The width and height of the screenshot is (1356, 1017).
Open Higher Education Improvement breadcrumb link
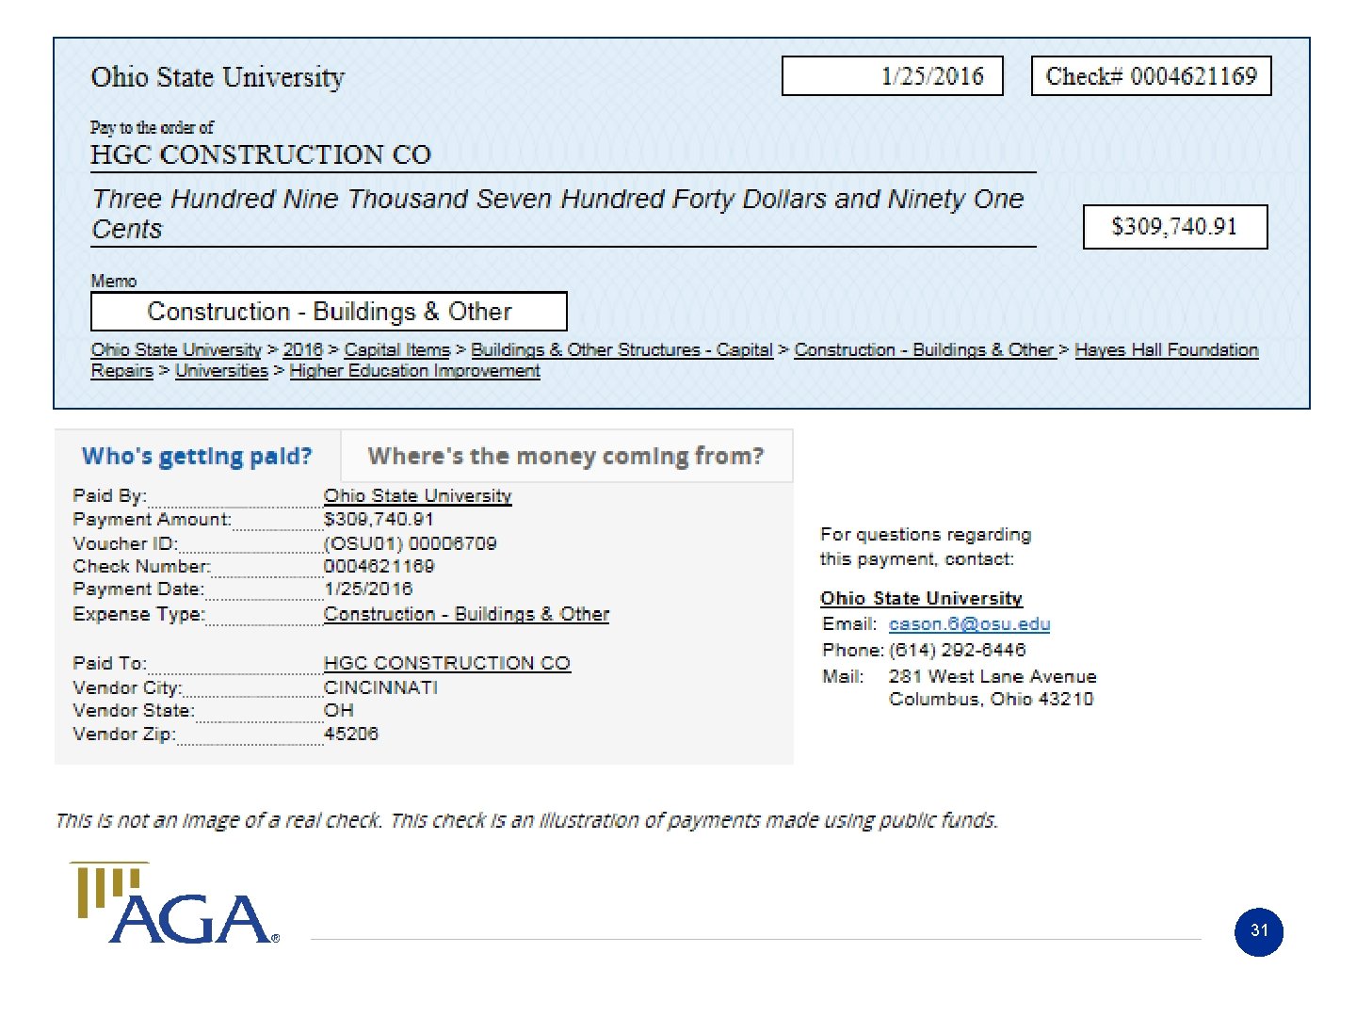[x=414, y=370]
